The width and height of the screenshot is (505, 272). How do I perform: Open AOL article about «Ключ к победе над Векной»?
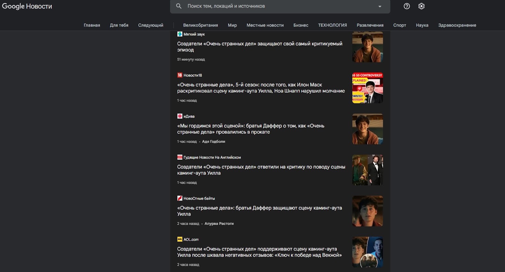259,252
